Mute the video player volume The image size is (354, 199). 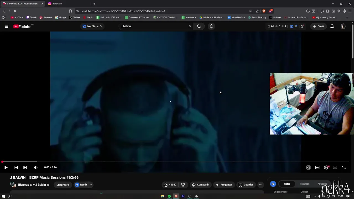[x=36, y=167]
